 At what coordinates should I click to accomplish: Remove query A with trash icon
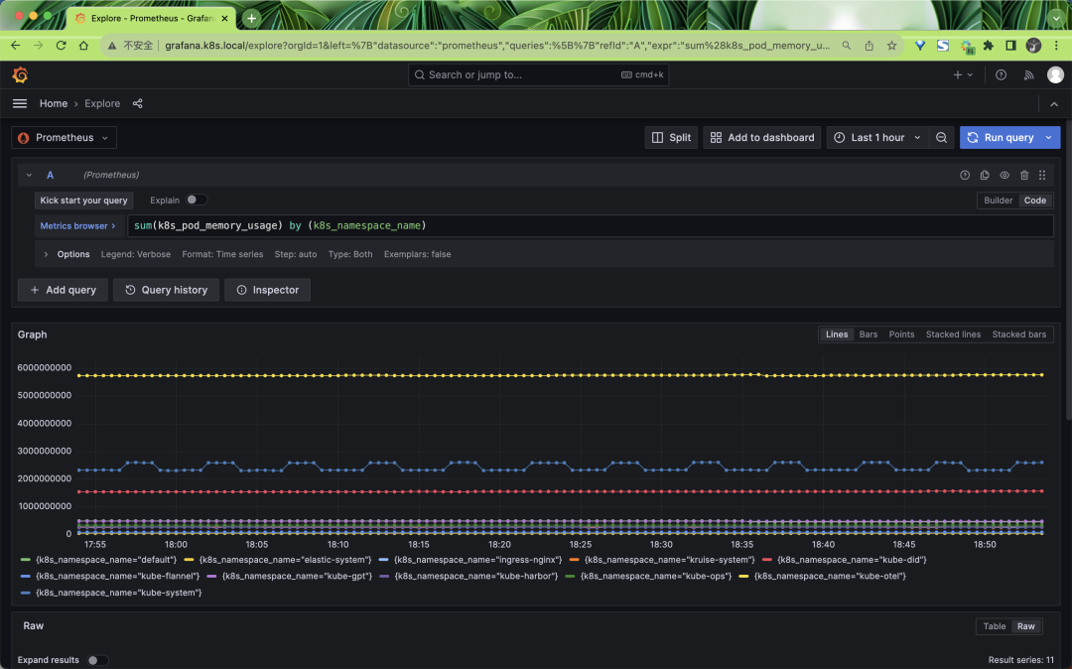click(x=1024, y=175)
